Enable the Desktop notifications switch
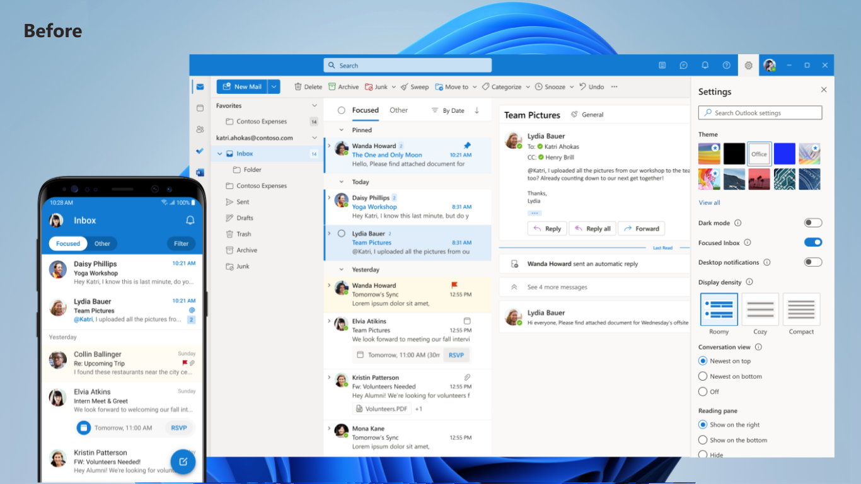This screenshot has width=861, height=484. [813, 262]
